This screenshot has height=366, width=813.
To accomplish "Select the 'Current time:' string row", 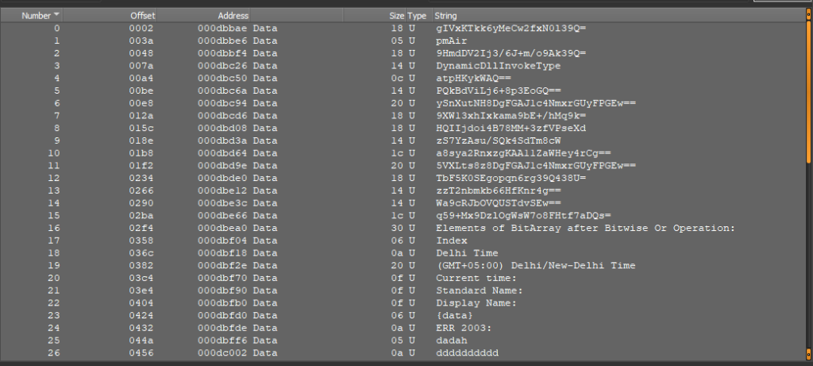I will (473, 278).
